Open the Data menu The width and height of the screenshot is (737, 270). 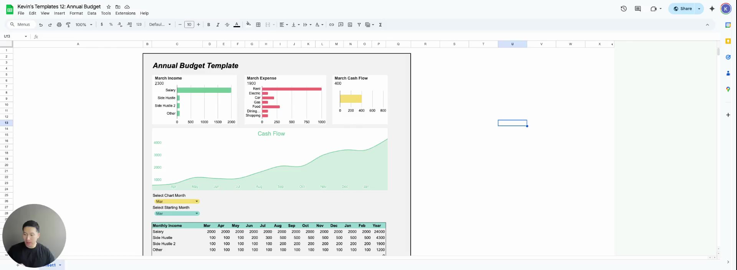[92, 13]
